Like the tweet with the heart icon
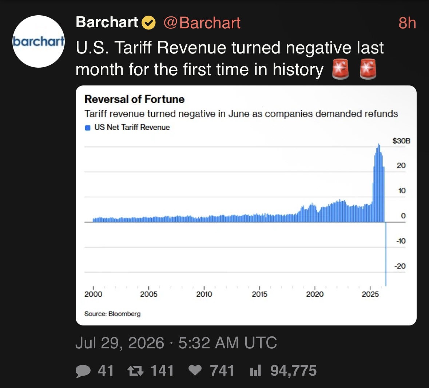 (x=195, y=371)
